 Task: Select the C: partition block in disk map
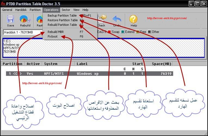(x=104, y=48)
